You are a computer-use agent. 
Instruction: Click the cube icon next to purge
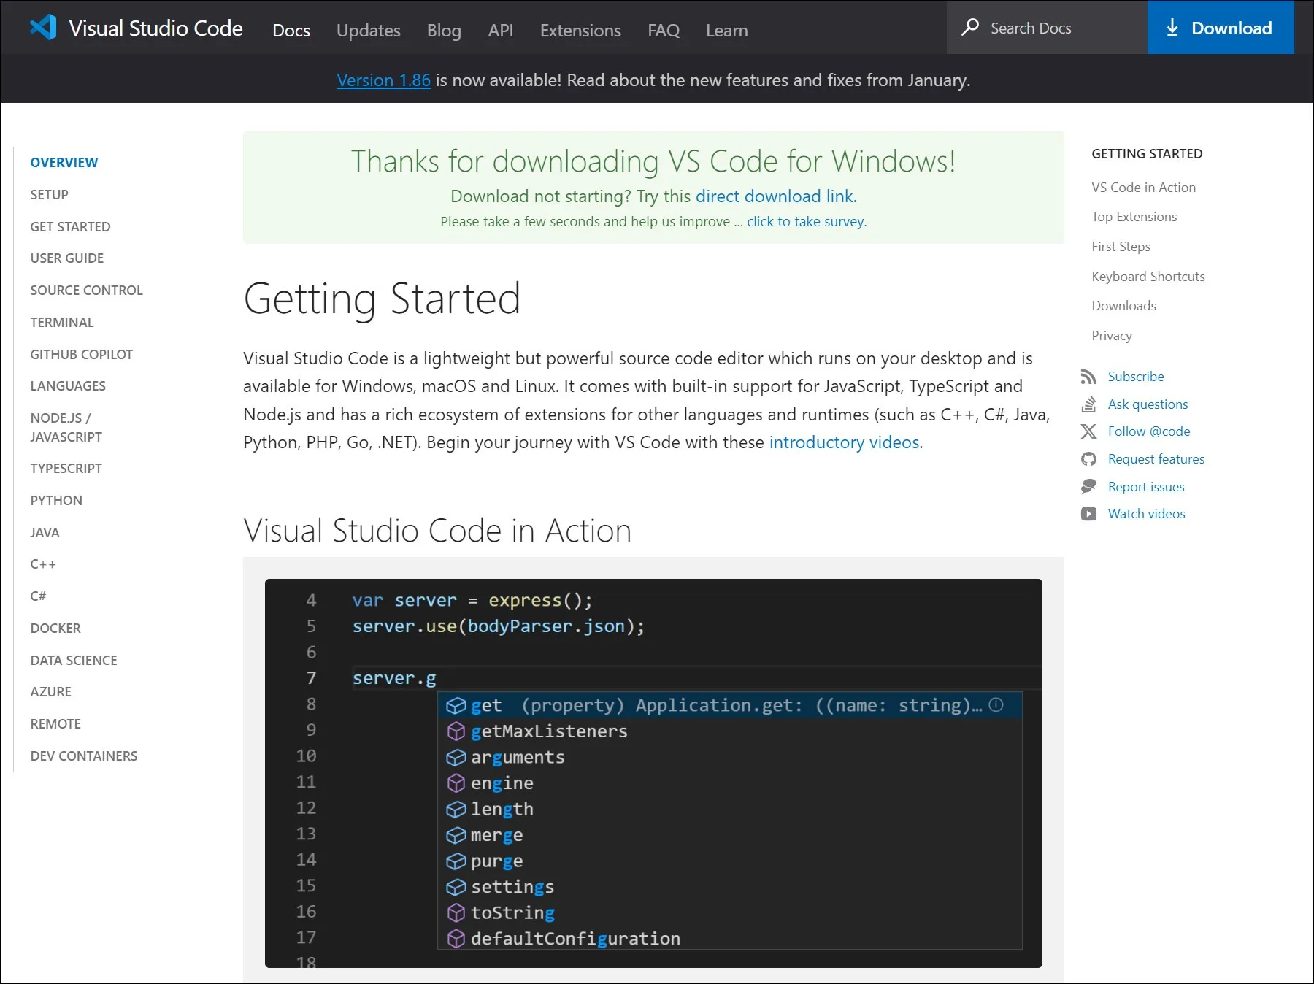tap(456, 861)
